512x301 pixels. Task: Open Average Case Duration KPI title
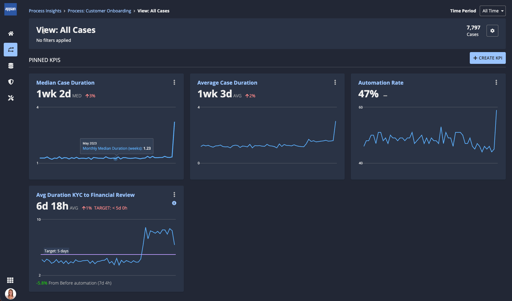pos(227,83)
